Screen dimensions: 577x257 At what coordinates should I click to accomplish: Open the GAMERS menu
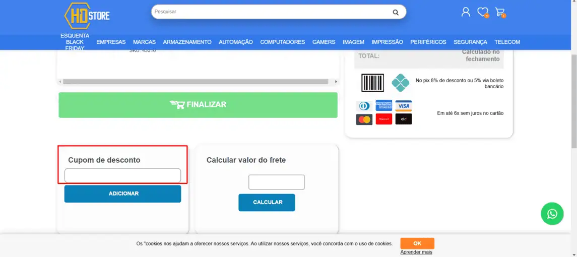[x=324, y=42]
